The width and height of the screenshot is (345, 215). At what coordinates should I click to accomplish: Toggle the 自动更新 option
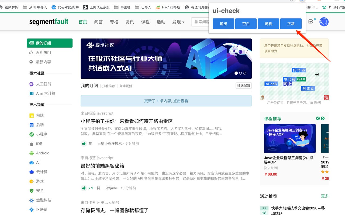[126, 86]
